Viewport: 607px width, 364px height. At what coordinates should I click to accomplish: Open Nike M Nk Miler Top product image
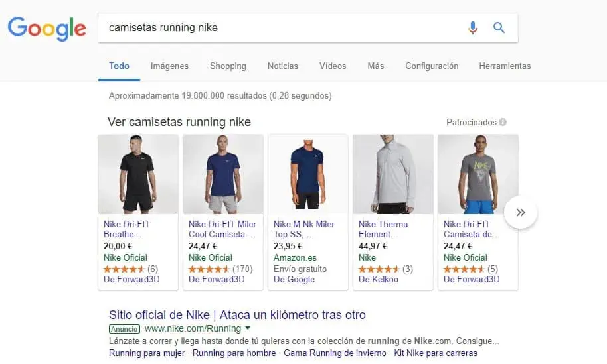click(x=308, y=174)
